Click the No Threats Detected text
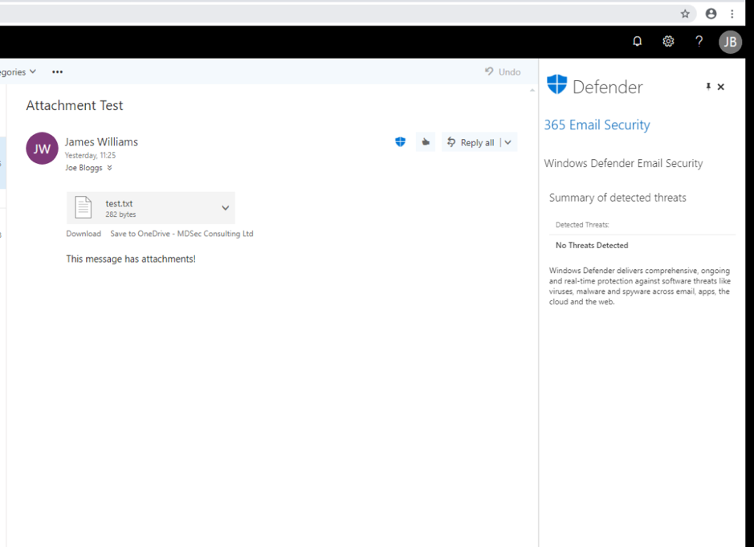This screenshot has height=547, width=754. (x=592, y=245)
